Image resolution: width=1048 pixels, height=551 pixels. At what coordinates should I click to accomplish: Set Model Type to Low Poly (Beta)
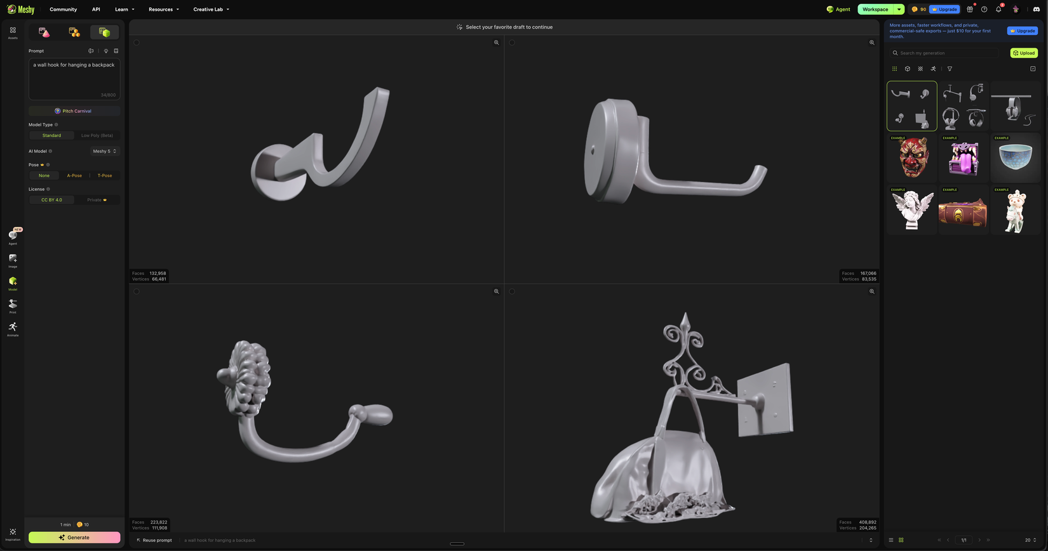click(x=97, y=135)
